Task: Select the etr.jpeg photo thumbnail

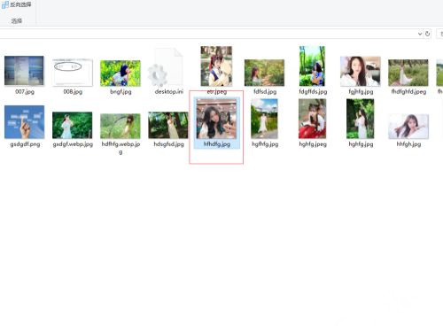Action: point(216,66)
